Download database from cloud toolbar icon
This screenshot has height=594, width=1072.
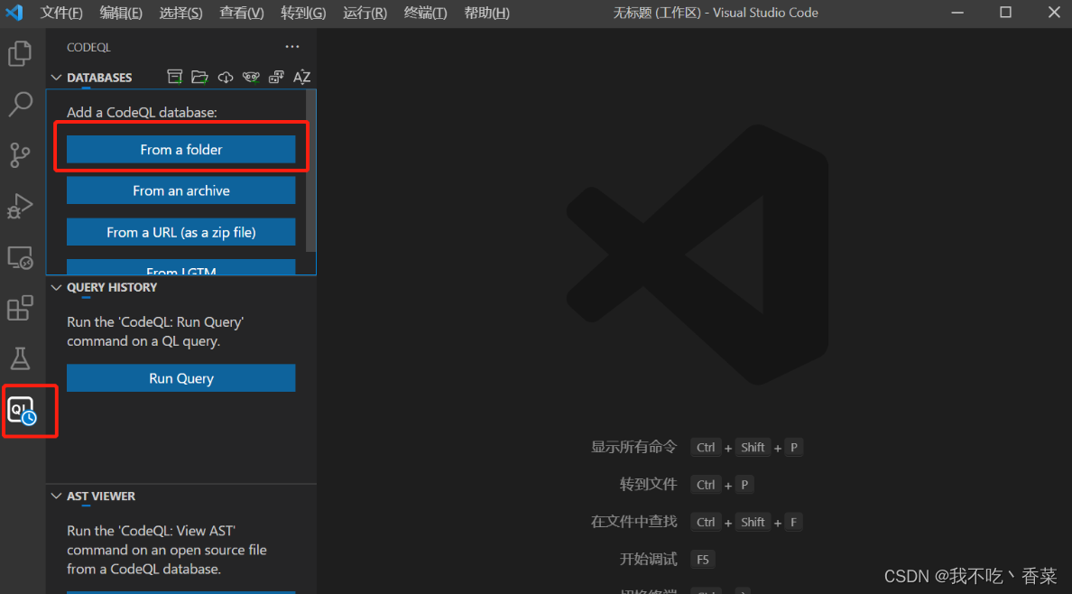(226, 77)
